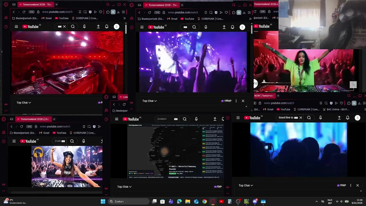Image resolution: width=366 pixels, height=206 pixels.
Task: Expand Top Chat dropdown in bottom-right window
Action: point(246,185)
